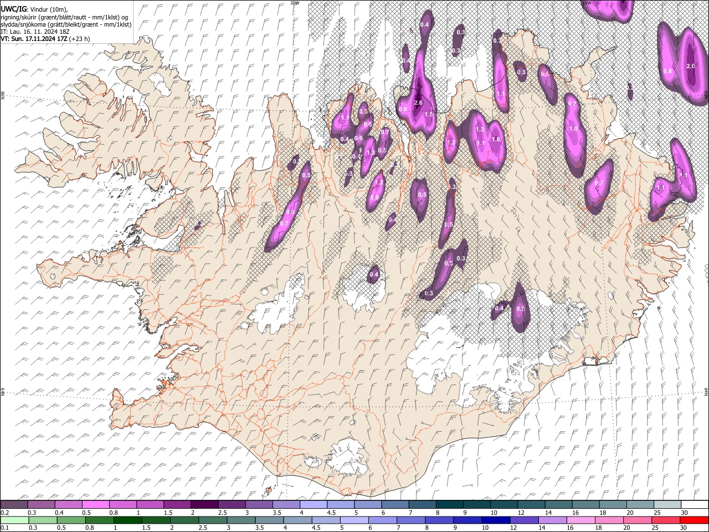
Task: Click the "30" label in the upper legend row
Action: 684,513
